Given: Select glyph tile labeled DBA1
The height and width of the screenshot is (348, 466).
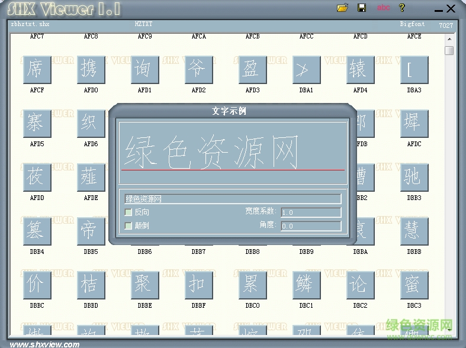Looking at the screenshot, I should (306, 70).
